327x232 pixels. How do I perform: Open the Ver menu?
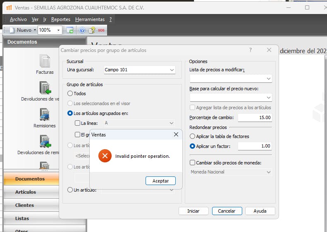[x=35, y=19]
